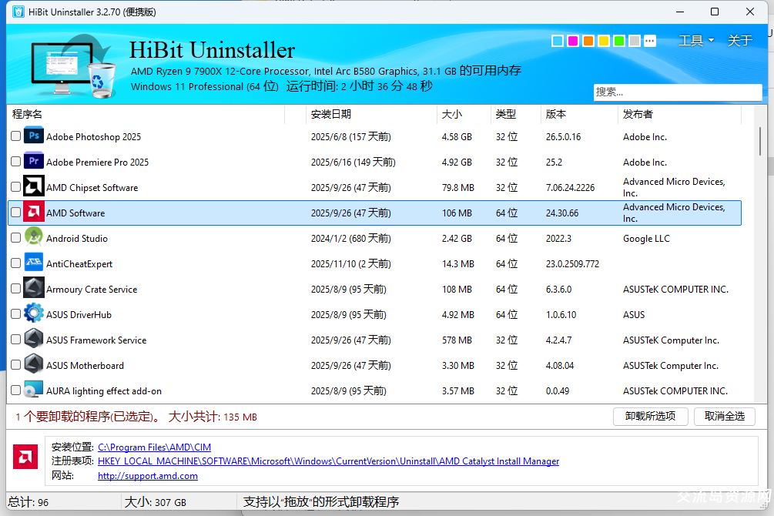Click Google LLC publisher cell
Screen dimensions: 774x516
click(646, 239)
